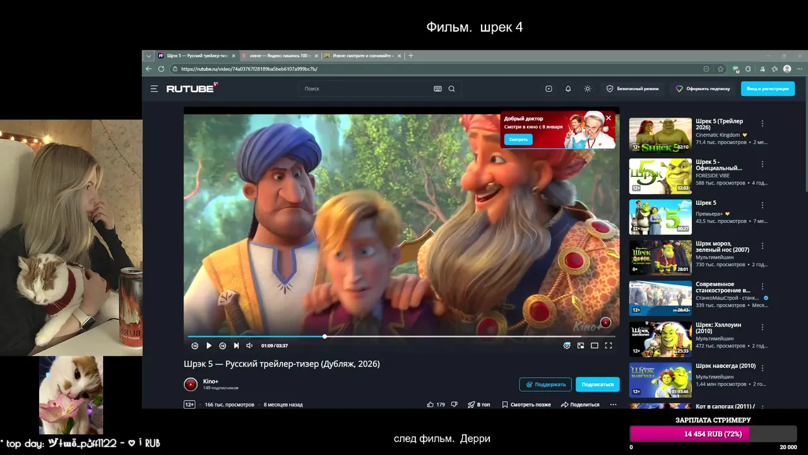Click the В топ rocket button
The width and height of the screenshot is (808, 455).
pyautogui.click(x=478, y=404)
